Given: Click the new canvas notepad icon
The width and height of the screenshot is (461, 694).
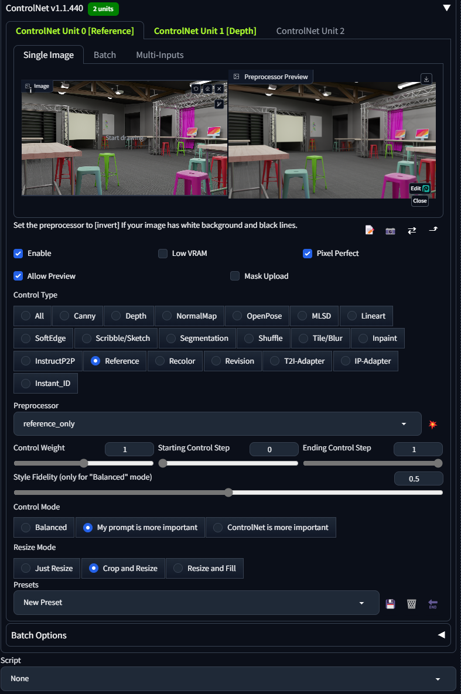Looking at the screenshot, I should (369, 230).
